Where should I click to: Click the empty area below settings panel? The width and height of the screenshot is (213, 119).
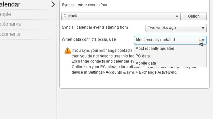point(134,104)
